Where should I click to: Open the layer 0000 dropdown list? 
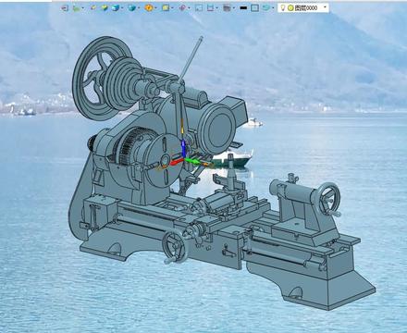[325, 7]
